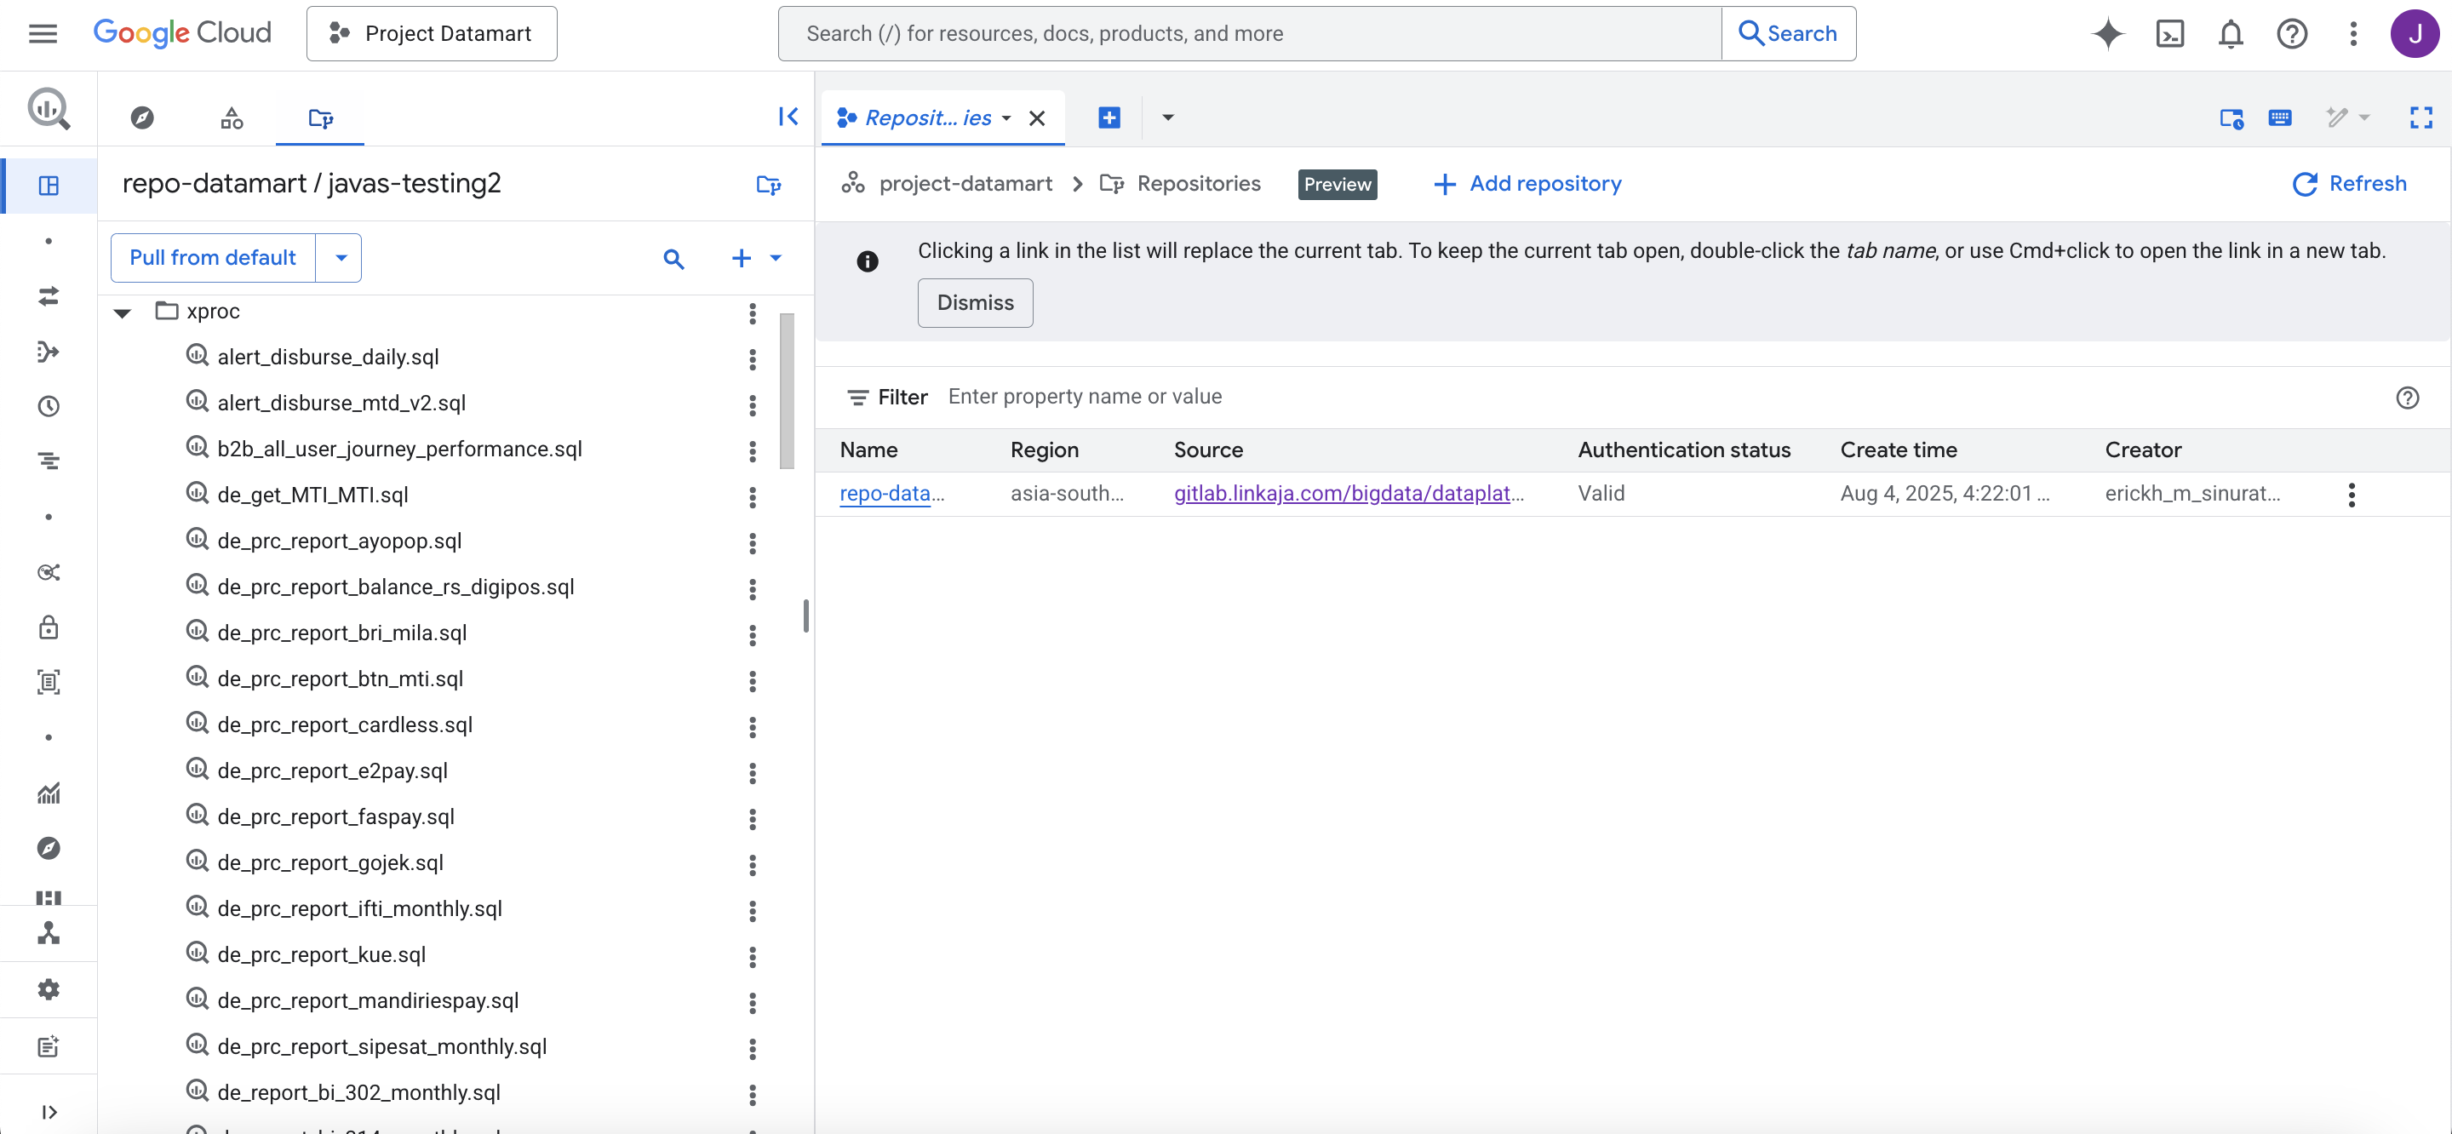2452x1134 pixels.
Task: Activate Cloud Shell terminal icon
Action: [2169, 33]
